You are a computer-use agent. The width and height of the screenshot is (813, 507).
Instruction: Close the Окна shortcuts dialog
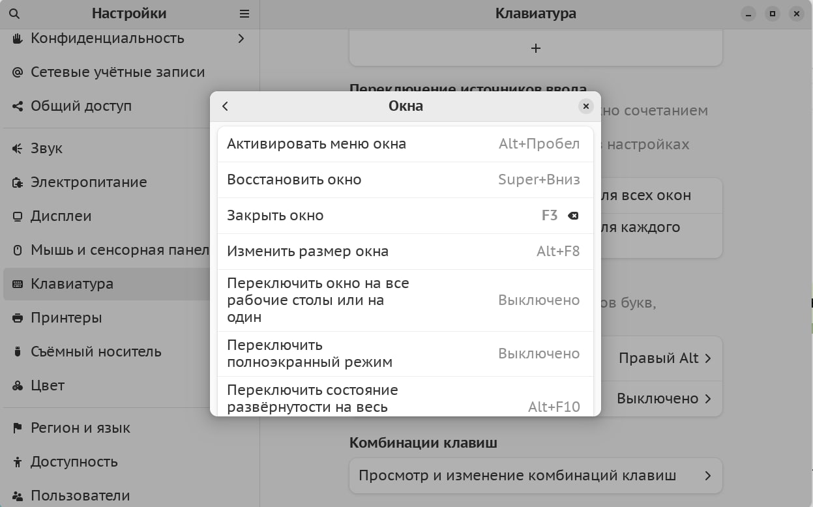click(x=585, y=106)
